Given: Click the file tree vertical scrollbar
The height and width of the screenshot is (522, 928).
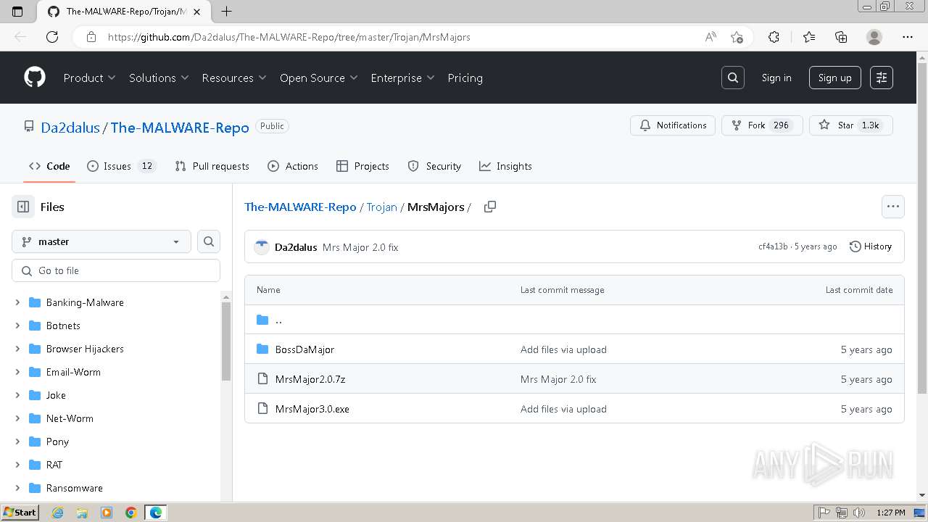Looking at the screenshot, I should [225, 341].
